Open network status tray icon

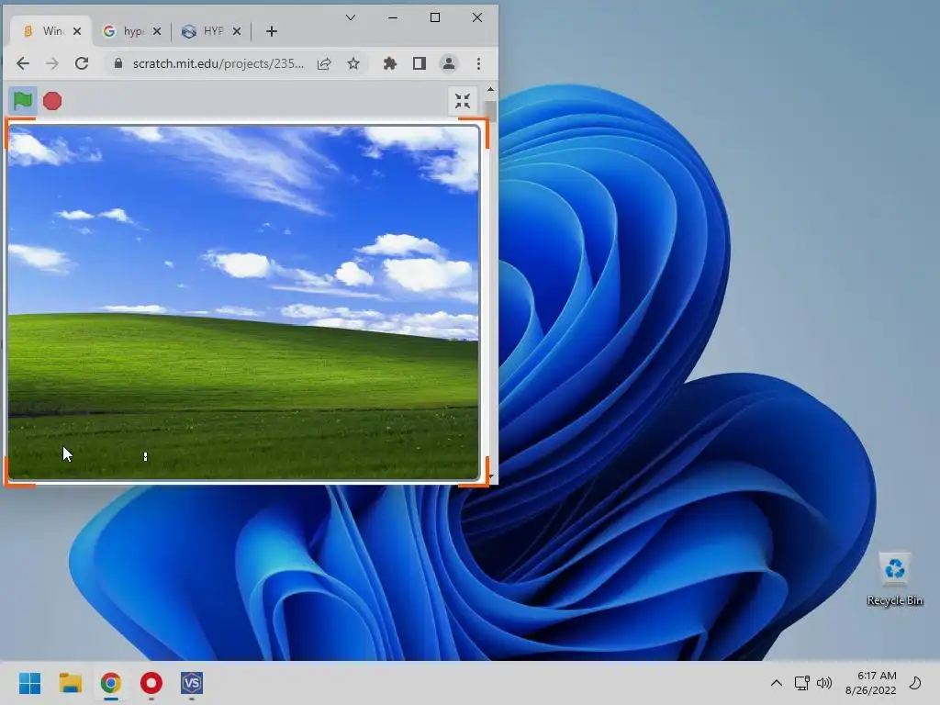[801, 683]
